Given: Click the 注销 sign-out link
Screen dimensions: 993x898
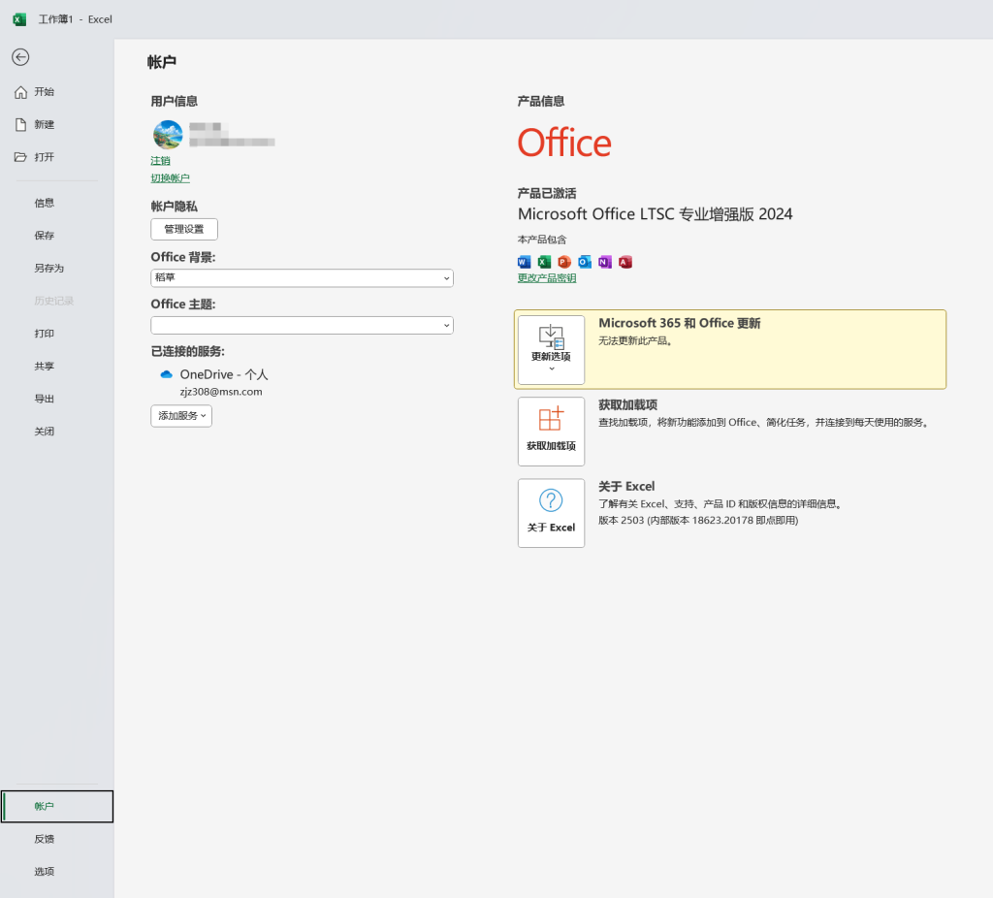Looking at the screenshot, I should click(160, 162).
